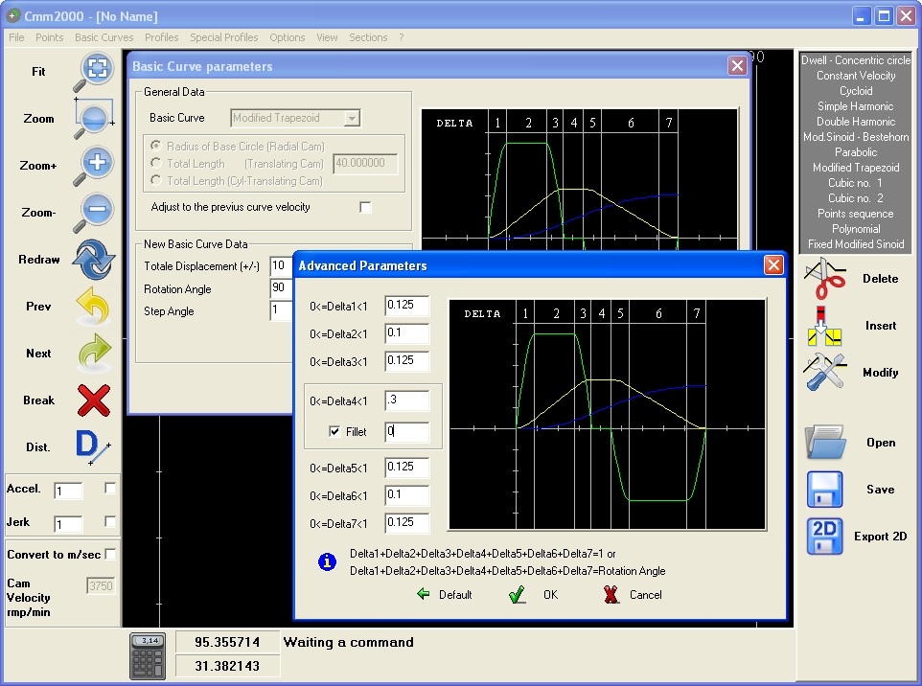Click the Modify tools icon

tap(825, 372)
